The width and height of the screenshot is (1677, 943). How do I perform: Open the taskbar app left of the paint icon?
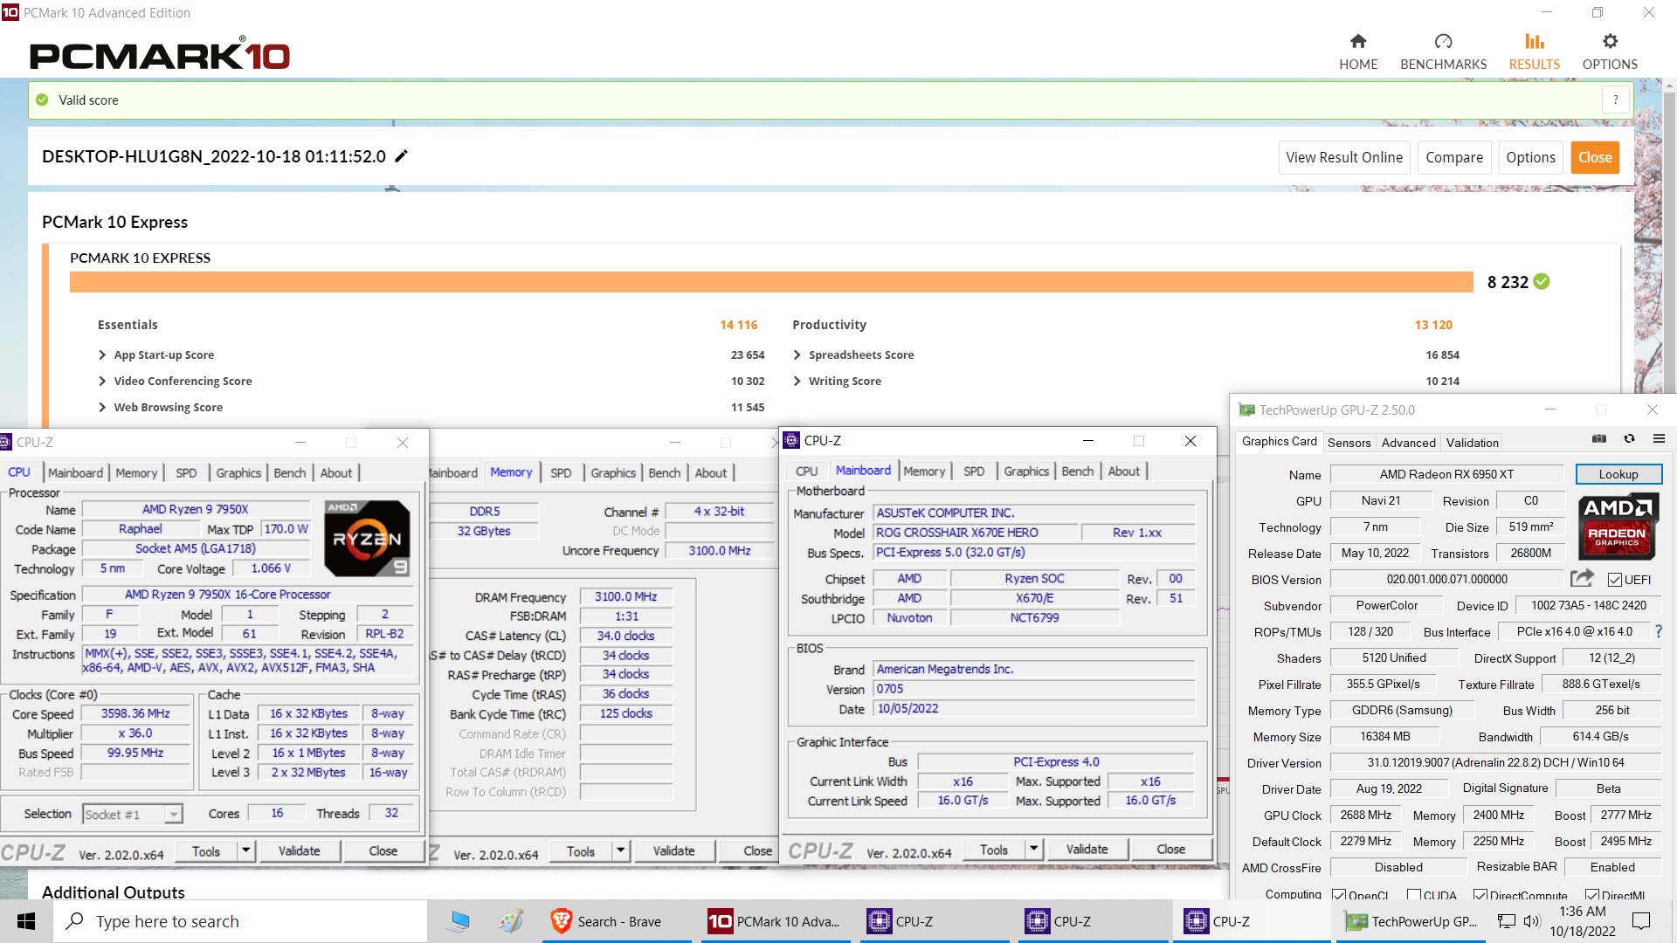(459, 921)
